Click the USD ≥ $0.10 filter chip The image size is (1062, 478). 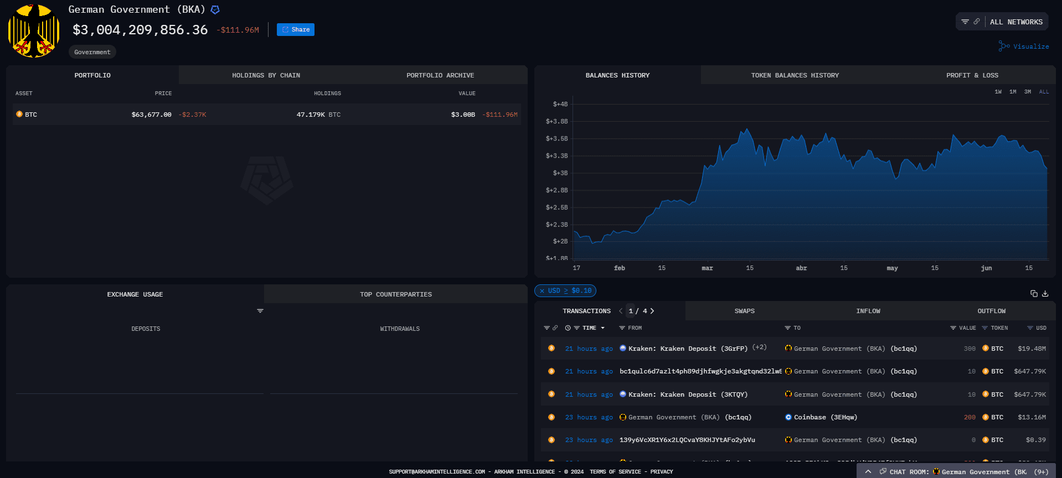pyautogui.click(x=565, y=290)
